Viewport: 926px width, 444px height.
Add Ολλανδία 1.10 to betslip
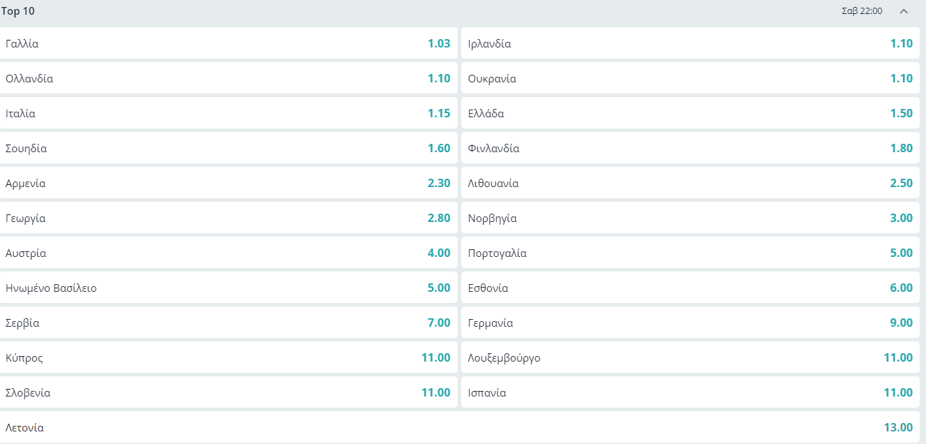pyautogui.click(x=229, y=78)
